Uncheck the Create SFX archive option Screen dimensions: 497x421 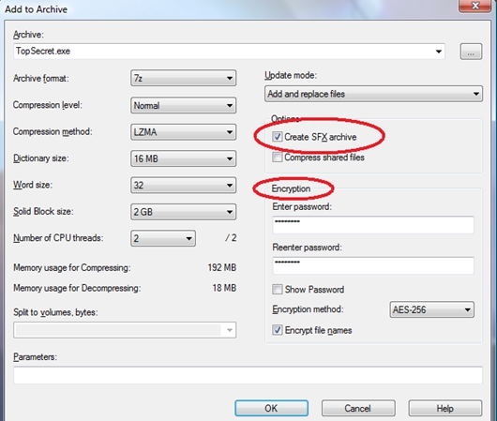(277, 137)
